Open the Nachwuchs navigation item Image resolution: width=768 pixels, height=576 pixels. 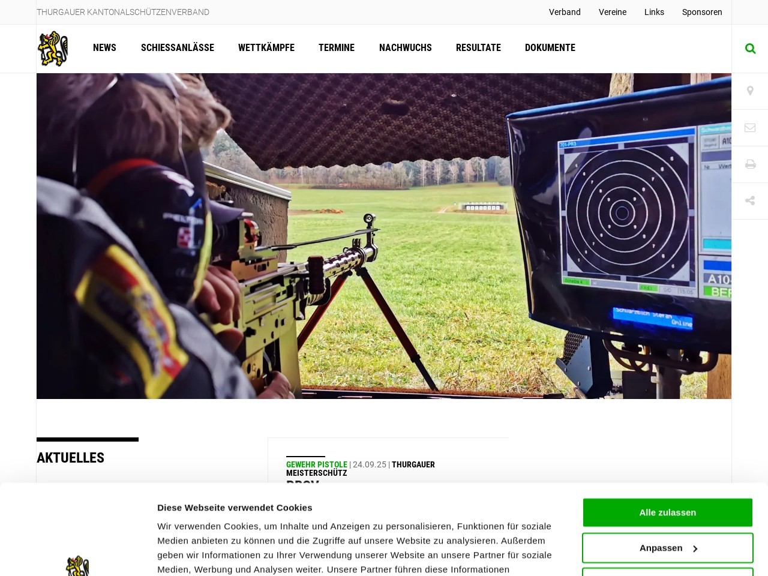405,48
